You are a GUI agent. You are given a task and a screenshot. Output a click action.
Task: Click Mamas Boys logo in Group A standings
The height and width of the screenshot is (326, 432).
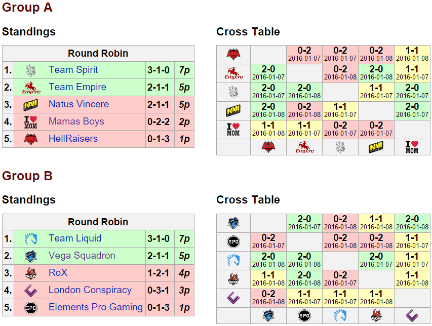(31, 122)
